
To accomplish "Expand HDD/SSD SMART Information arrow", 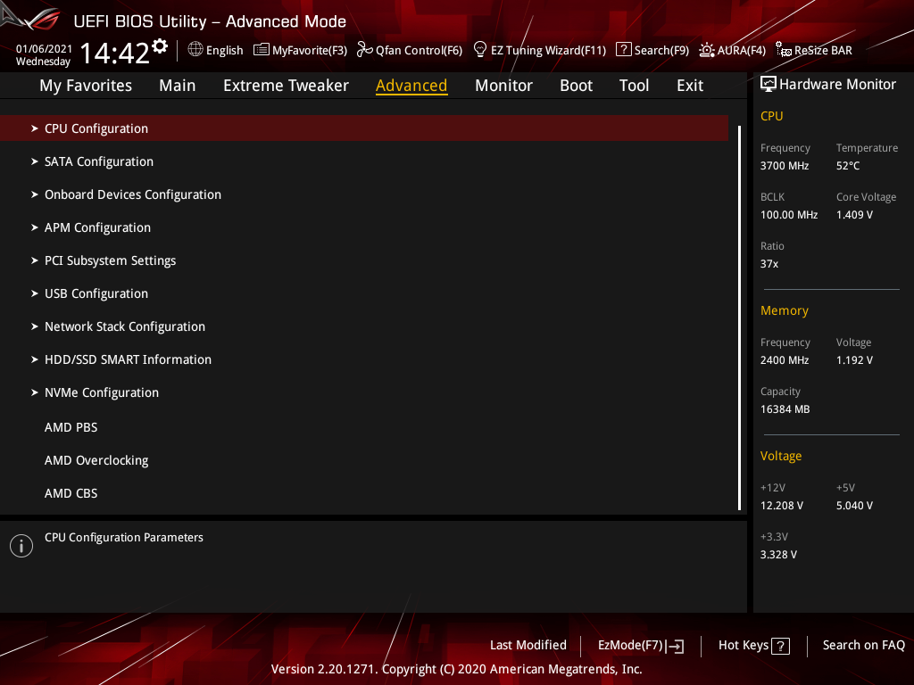I will [35, 359].
